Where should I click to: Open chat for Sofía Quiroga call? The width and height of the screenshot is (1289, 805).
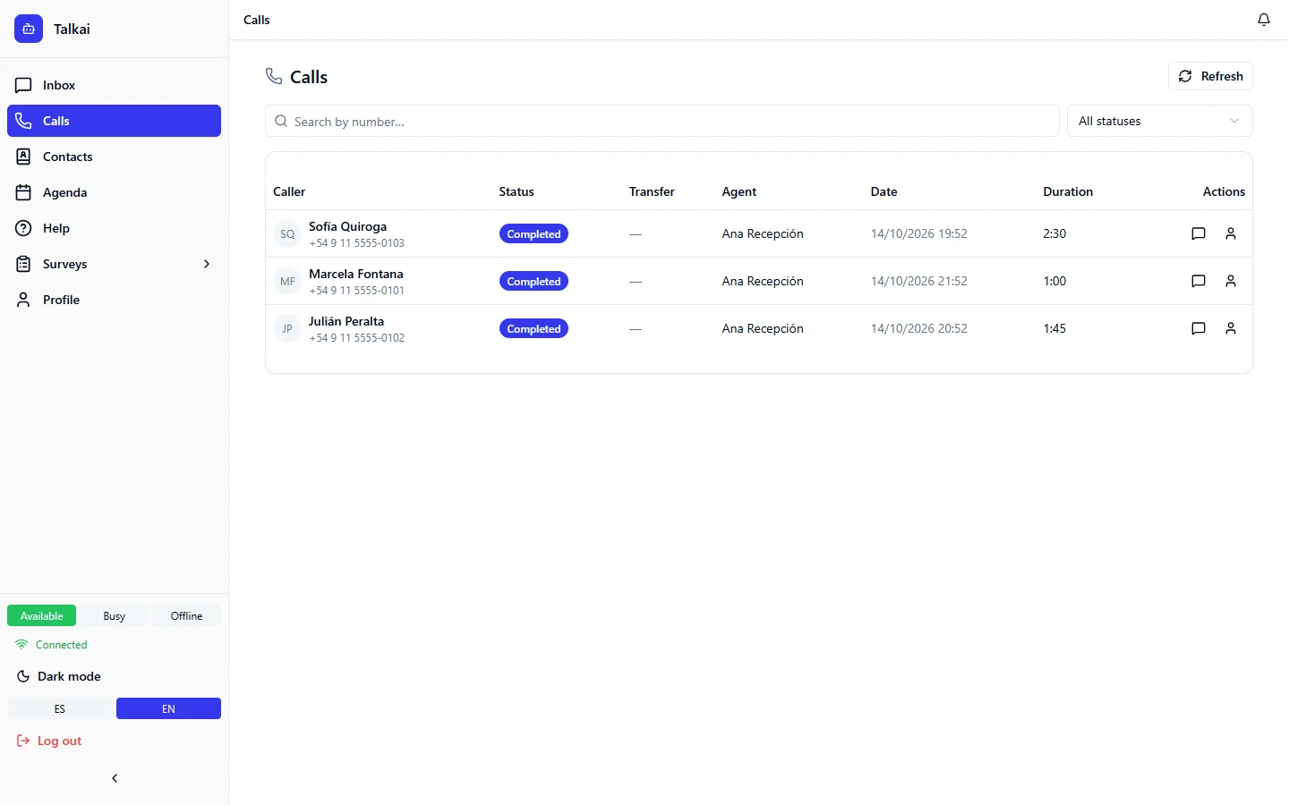pyautogui.click(x=1199, y=233)
